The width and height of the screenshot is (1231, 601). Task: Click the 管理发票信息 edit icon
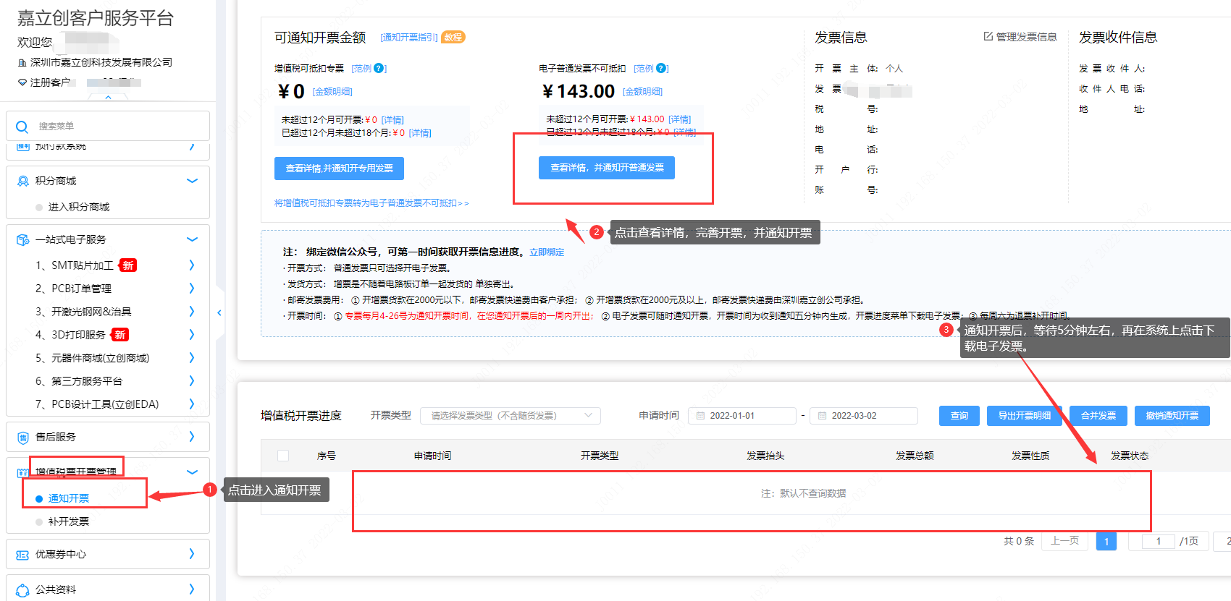pos(988,37)
